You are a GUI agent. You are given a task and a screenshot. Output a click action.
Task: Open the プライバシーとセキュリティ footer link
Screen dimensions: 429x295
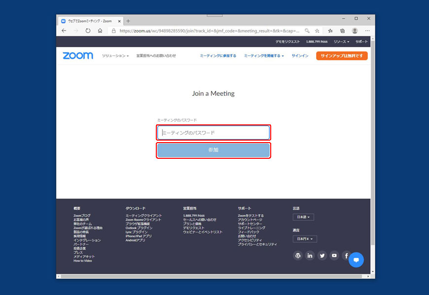(257, 244)
